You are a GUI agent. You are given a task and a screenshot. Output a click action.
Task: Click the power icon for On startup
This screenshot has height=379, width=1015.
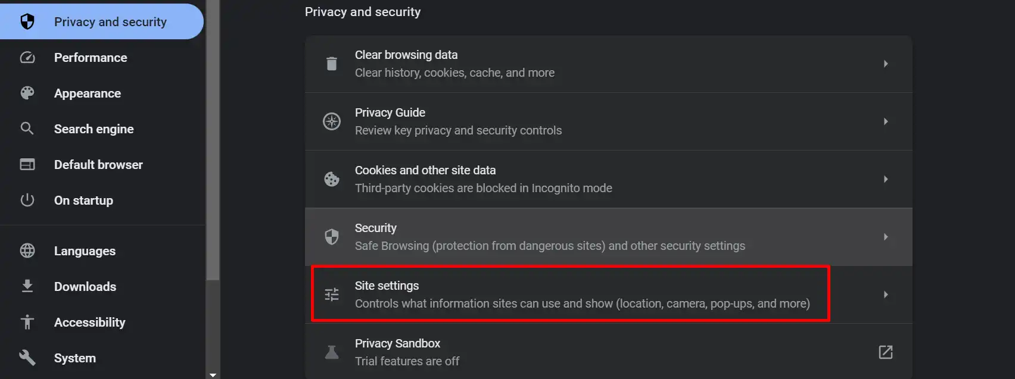(x=27, y=200)
